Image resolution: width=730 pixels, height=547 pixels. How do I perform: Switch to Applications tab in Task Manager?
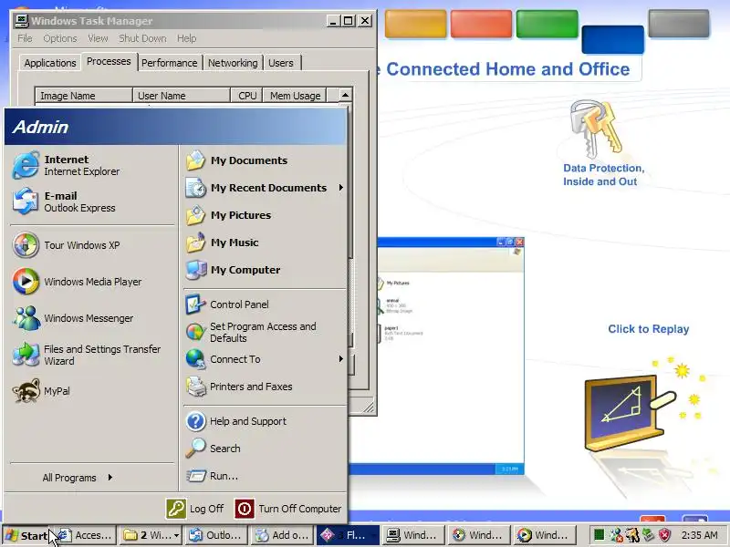pyautogui.click(x=50, y=63)
